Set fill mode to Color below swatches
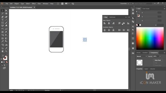Screen dimensions: 166x93 (2, 62)
